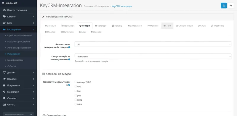This screenshot has height=116, width=237.
Task: Open the Категорії tab
Action: [x=101, y=26]
